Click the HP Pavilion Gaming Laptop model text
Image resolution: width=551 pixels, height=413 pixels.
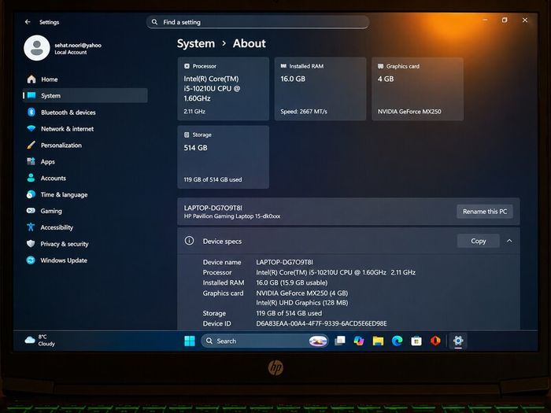tap(232, 216)
